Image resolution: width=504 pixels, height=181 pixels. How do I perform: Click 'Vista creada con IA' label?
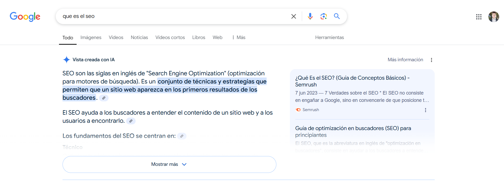(94, 60)
